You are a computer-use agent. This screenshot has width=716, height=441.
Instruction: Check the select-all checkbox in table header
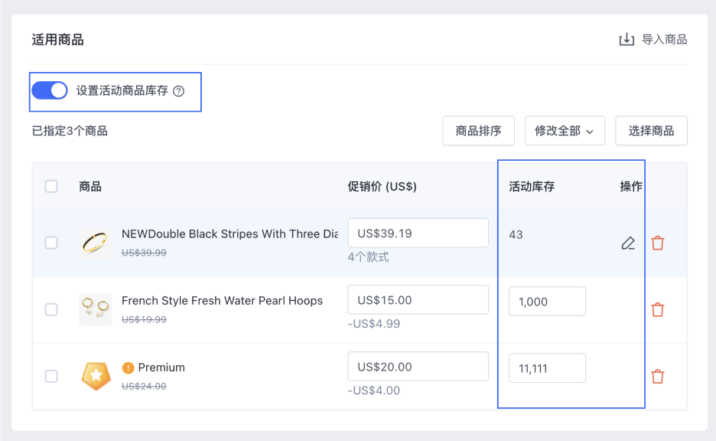[x=51, y=186]
